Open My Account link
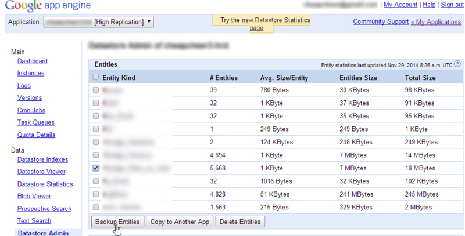Viewport: 465px width, 236px height. 400,5
